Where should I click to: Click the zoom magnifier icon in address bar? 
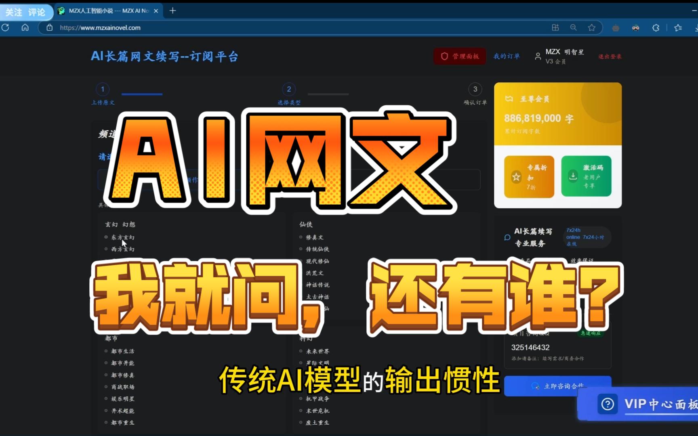click(x=573, y=27)
